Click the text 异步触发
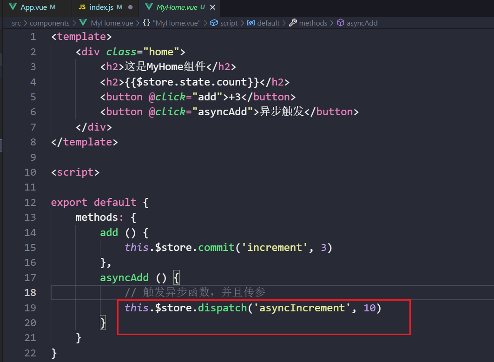 (282, 112)
